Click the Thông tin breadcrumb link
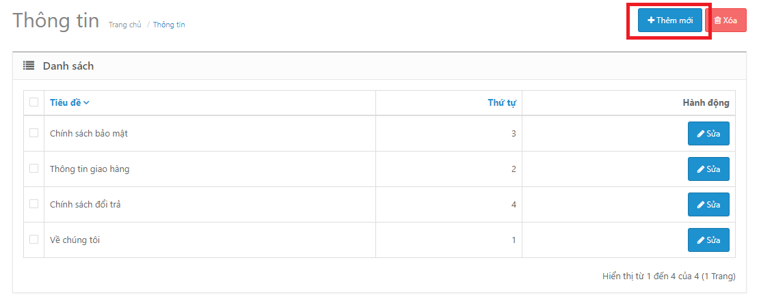This screenshot has width=759, height=299. [x=169, y=25]
